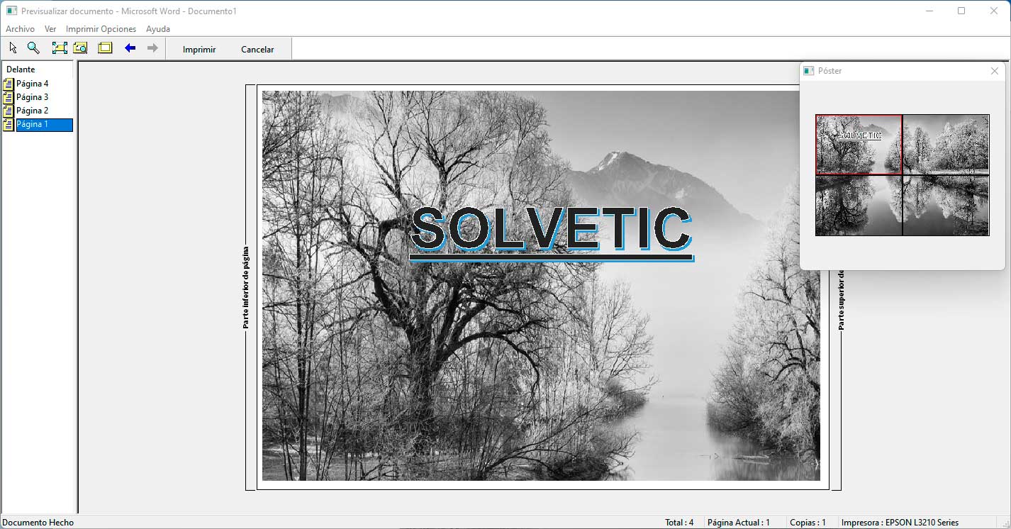This screenshot has width=1011, height=529.
Task: Select the bottom-right poster tile in Póster
Action: click(x=946, y=206)
